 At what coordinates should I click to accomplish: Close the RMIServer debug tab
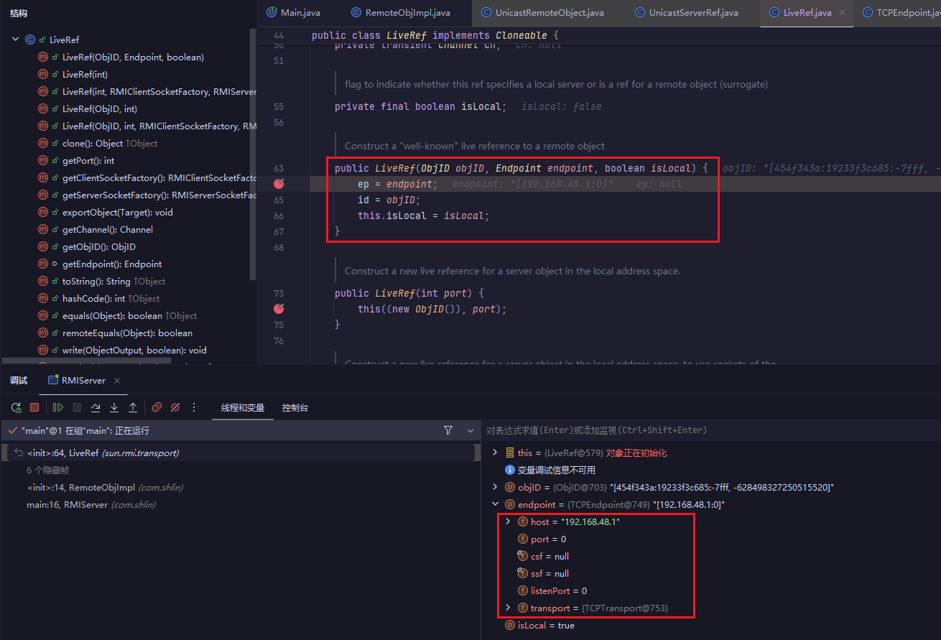tap(117, 381)
